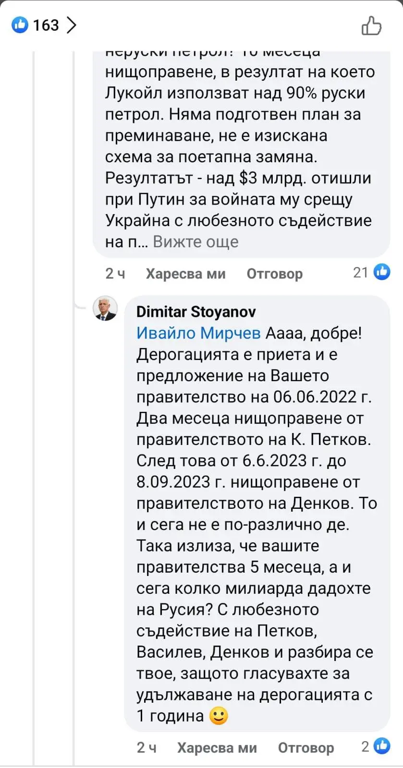This screenshot has height=768, width=403.
Task: Toggle "Харесва ми" under the Лукойл comment
Action: tap(185, 274)
